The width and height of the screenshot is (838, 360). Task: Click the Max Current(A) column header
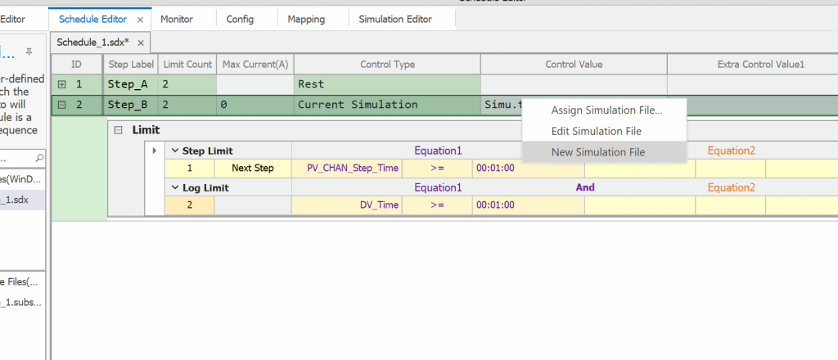(x=255, y=64)
